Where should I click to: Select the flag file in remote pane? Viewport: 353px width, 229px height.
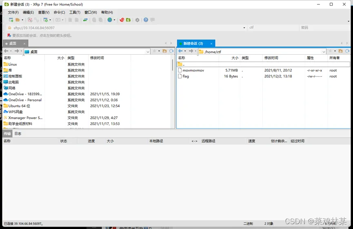click(186, 76)
